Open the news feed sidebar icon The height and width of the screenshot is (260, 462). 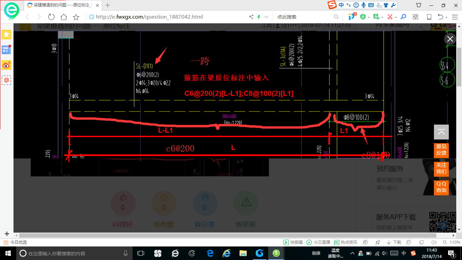pos(6,50)
